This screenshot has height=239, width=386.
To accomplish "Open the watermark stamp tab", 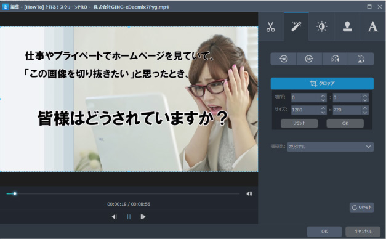I will point(347,26).
